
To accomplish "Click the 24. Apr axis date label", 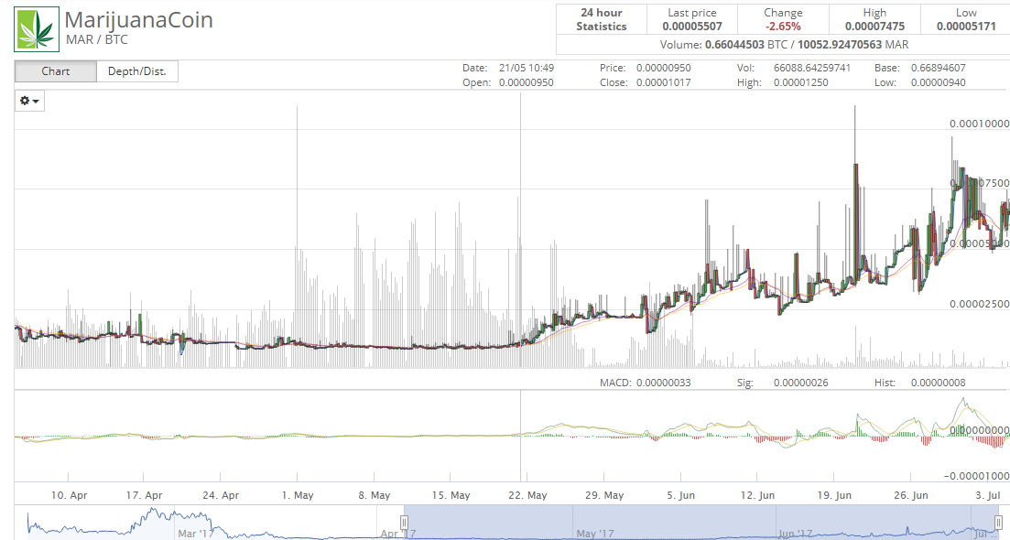I will (221, 495).
